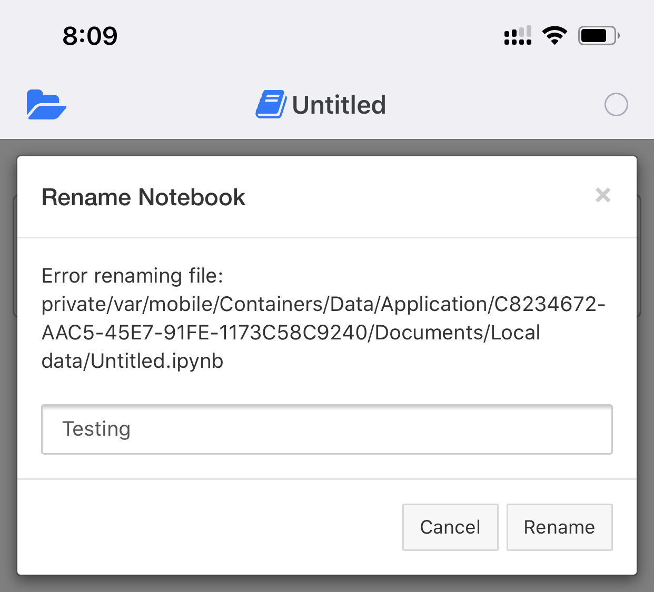
Task: Click dimmed backdrop below the dialog
Action: click(327, 584)
